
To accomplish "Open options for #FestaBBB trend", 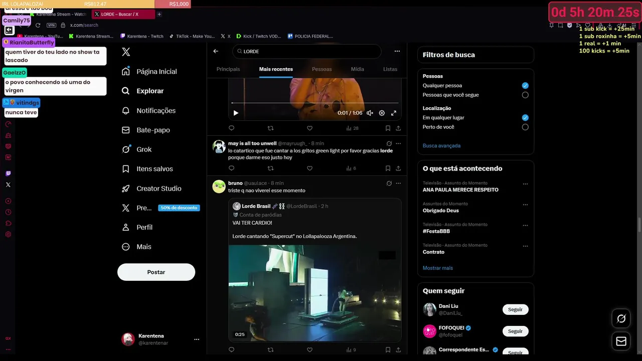I will (525, 226).
